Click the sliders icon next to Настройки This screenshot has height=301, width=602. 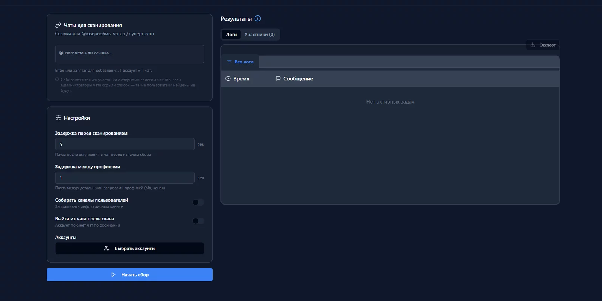point(58,118)
